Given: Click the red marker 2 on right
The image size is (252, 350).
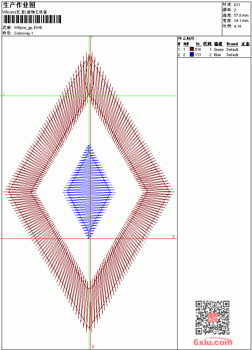Looking at the screenshot, I should pos(174,236).
